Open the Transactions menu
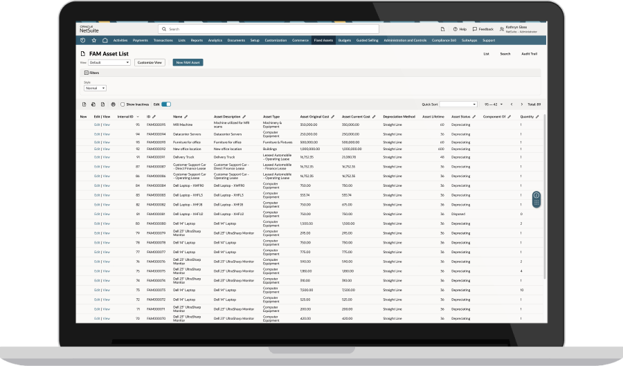Viewport: 623px width, 366px height. tap(163, 40)
